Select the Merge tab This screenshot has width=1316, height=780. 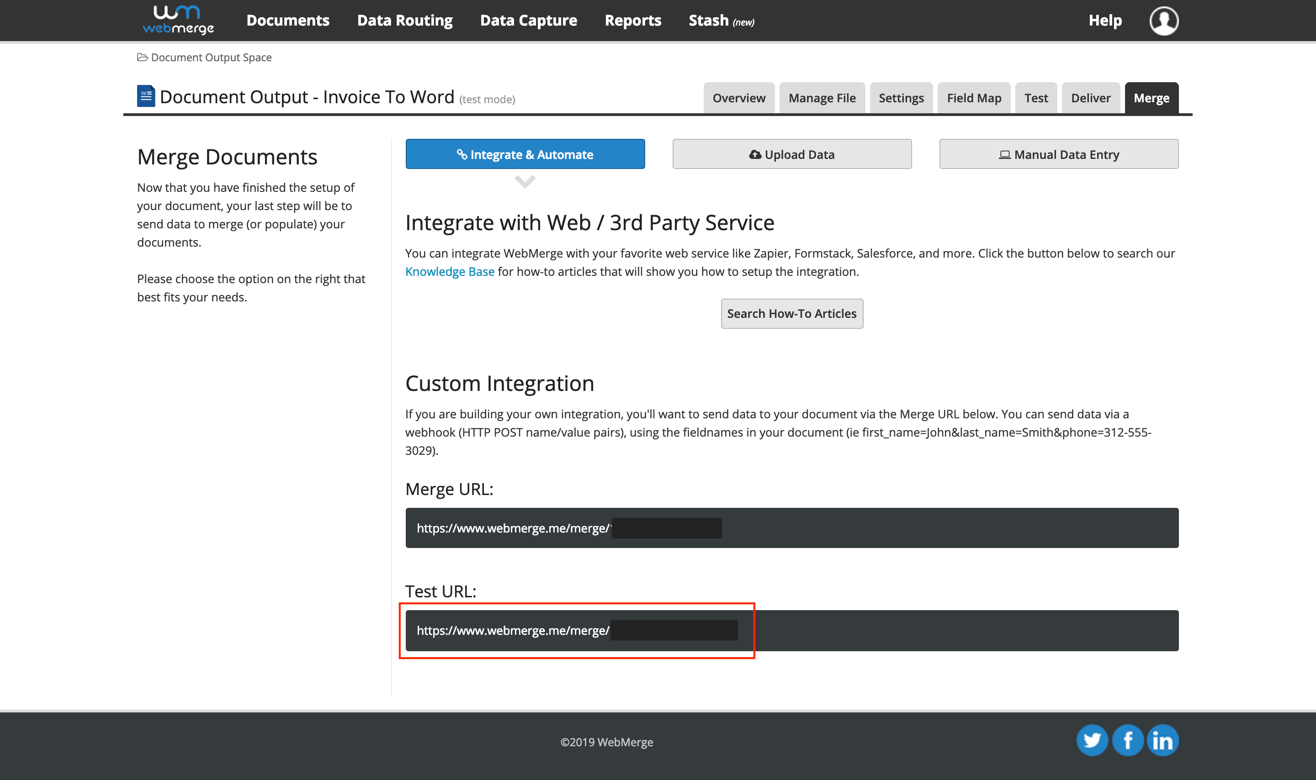click(1151, 98)
